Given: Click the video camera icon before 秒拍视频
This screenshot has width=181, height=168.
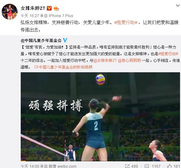Looking at the screenshot, I should point(36,67).
